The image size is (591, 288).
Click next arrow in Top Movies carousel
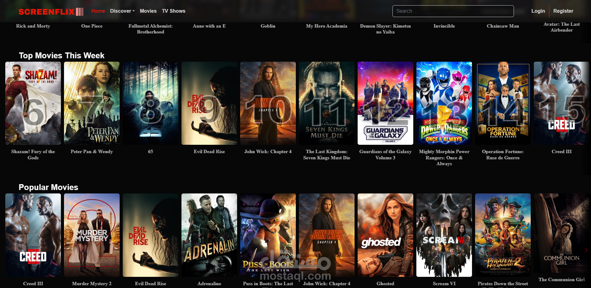[x=586, y=118]
